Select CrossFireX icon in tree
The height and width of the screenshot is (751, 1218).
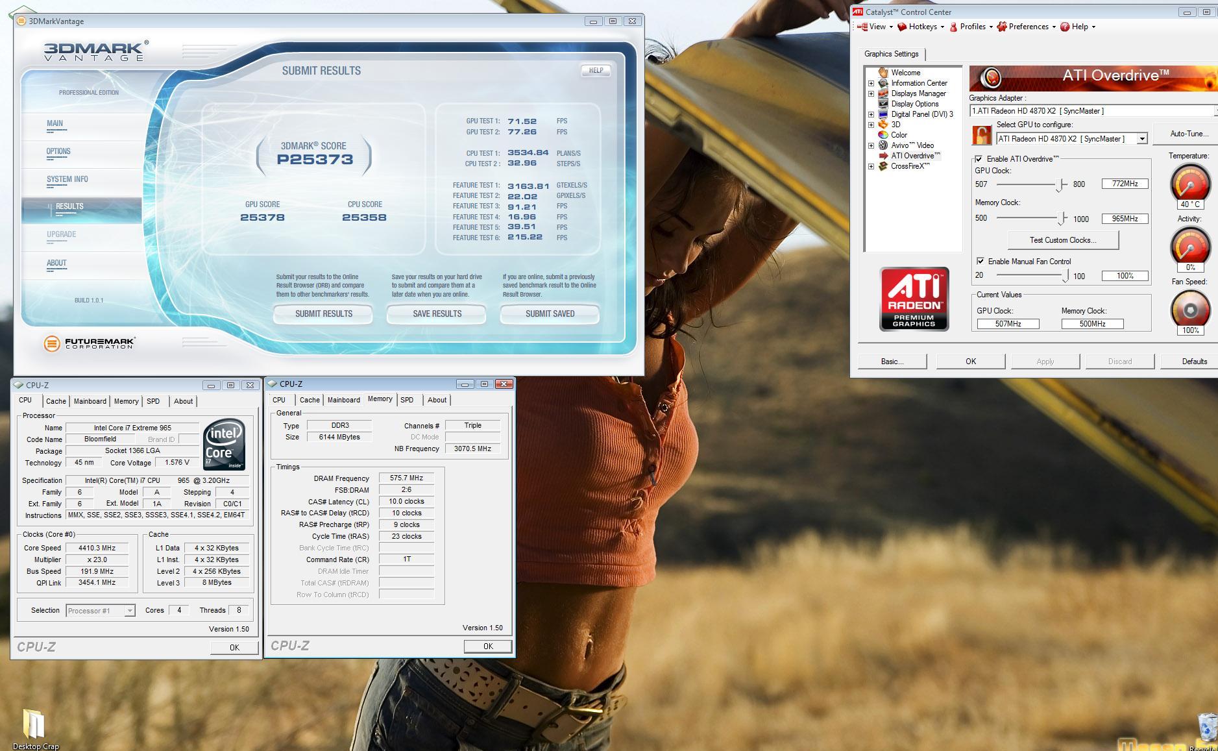(883, 166)
